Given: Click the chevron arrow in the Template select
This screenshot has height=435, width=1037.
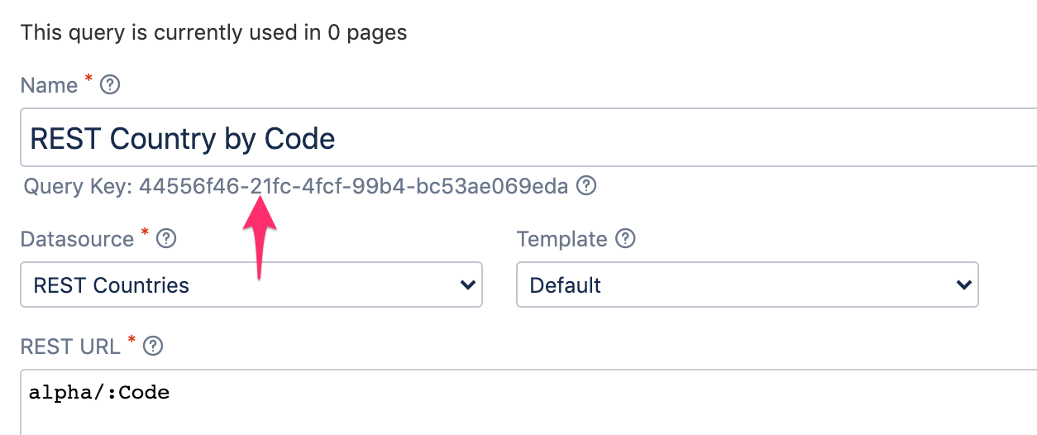Looking at the screenshot, I should (963, 285).
